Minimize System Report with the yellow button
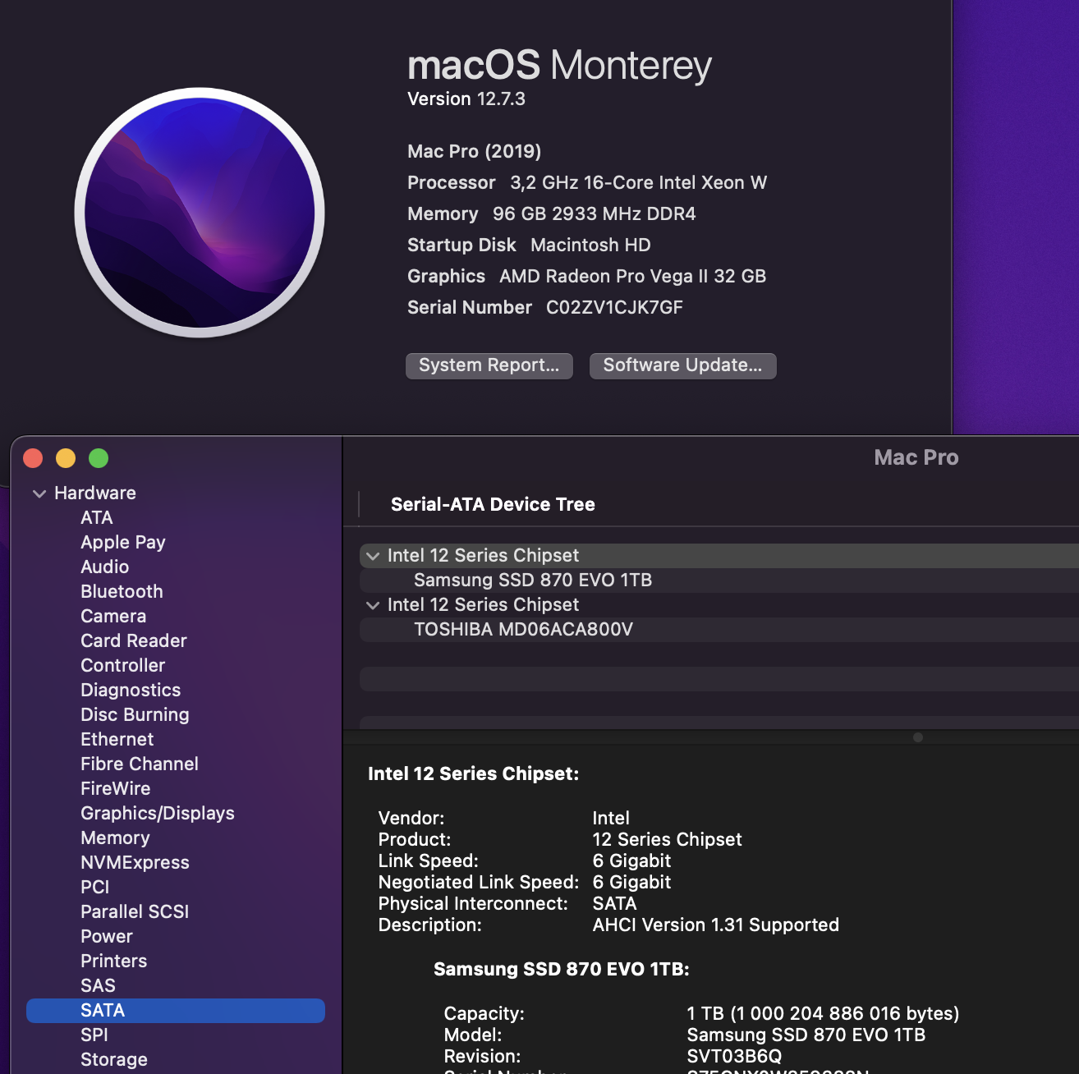Image resolution: width=1079 pixels, height=1074 pixels. [x=66, y=458]
